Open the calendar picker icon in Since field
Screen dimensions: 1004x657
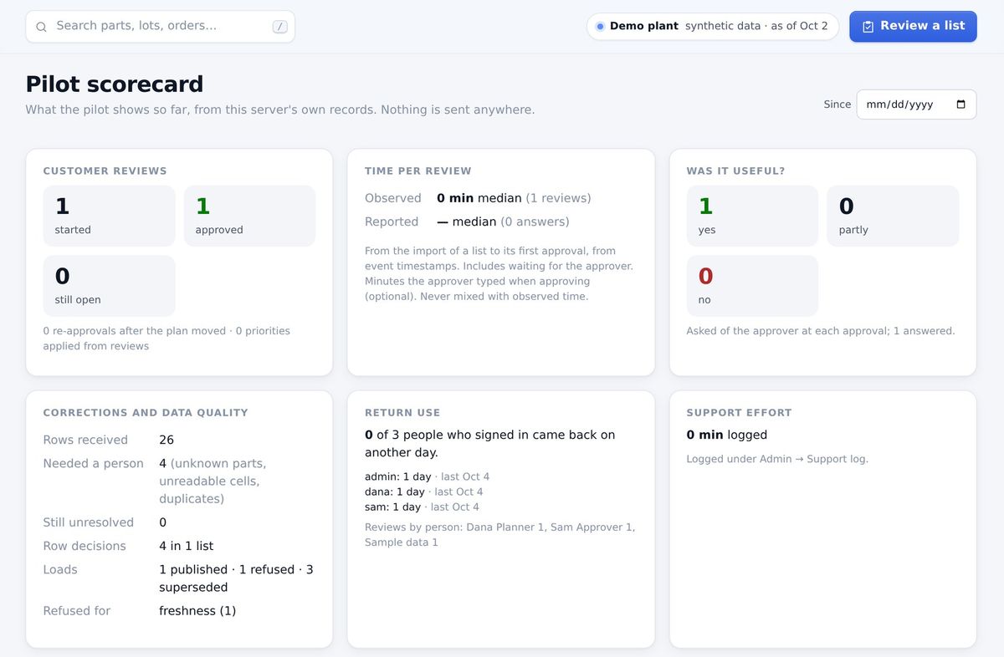(x=960, y=104)
